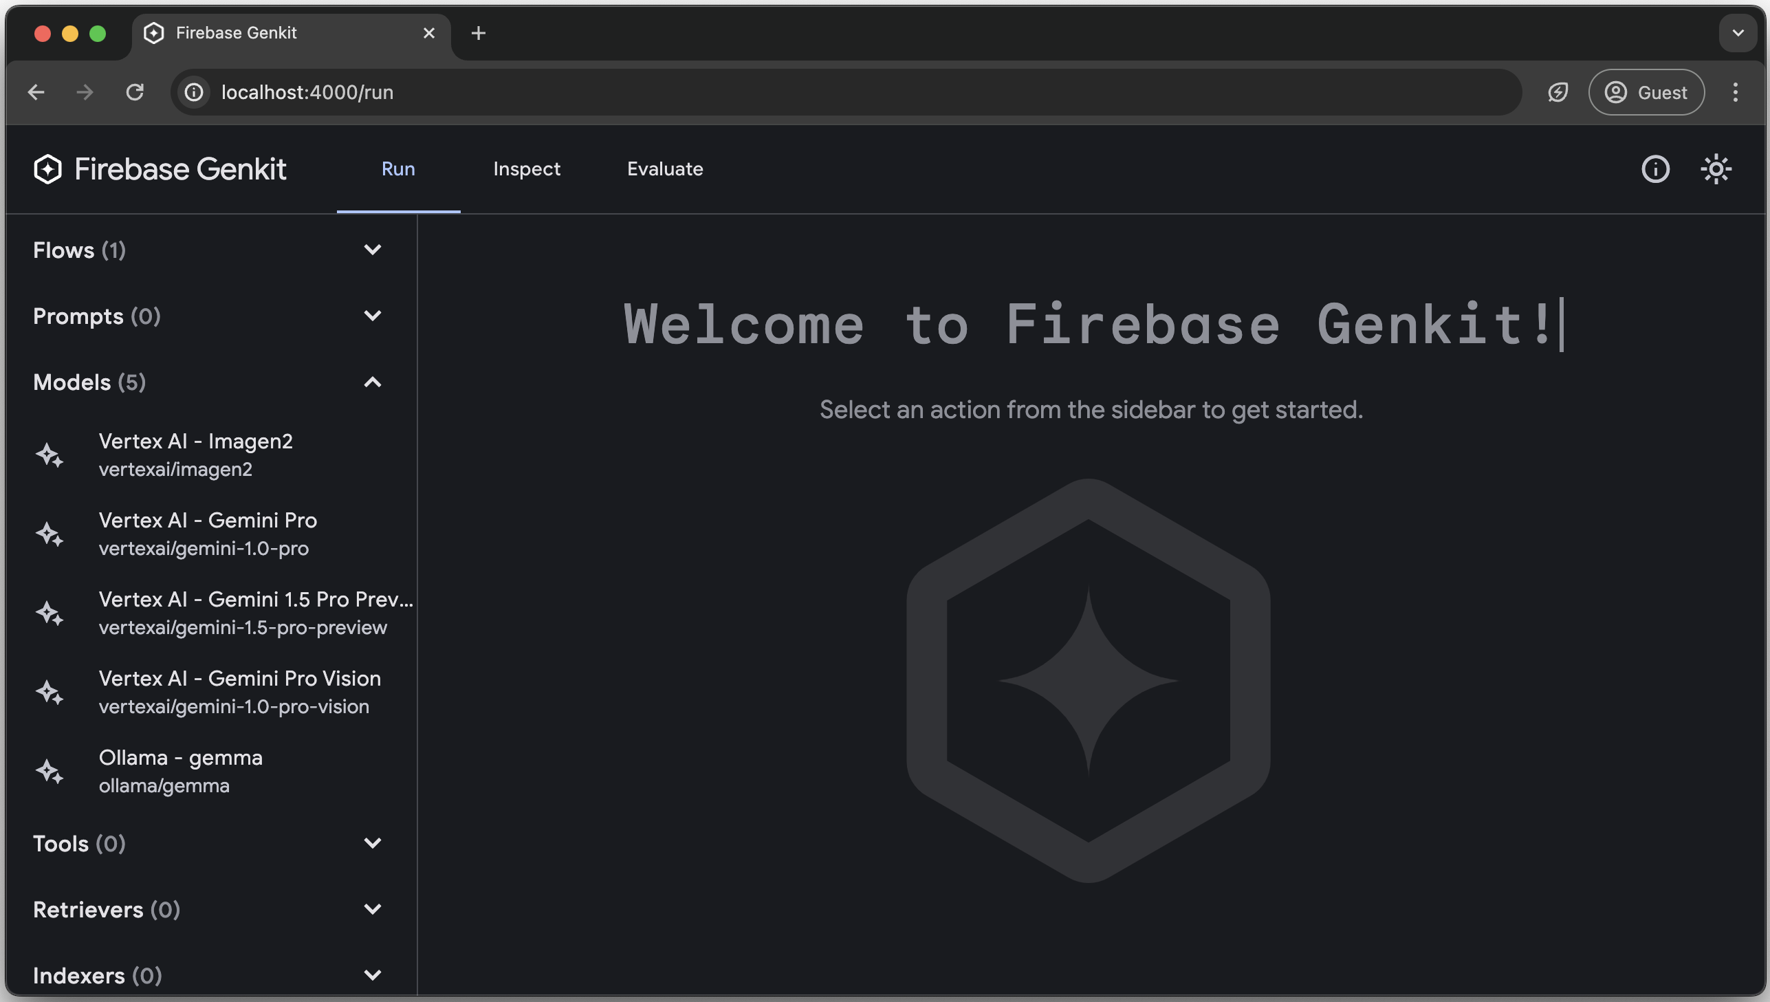
Task: Toggle the Retrievers section visibility
Action: tap(373, 910)
